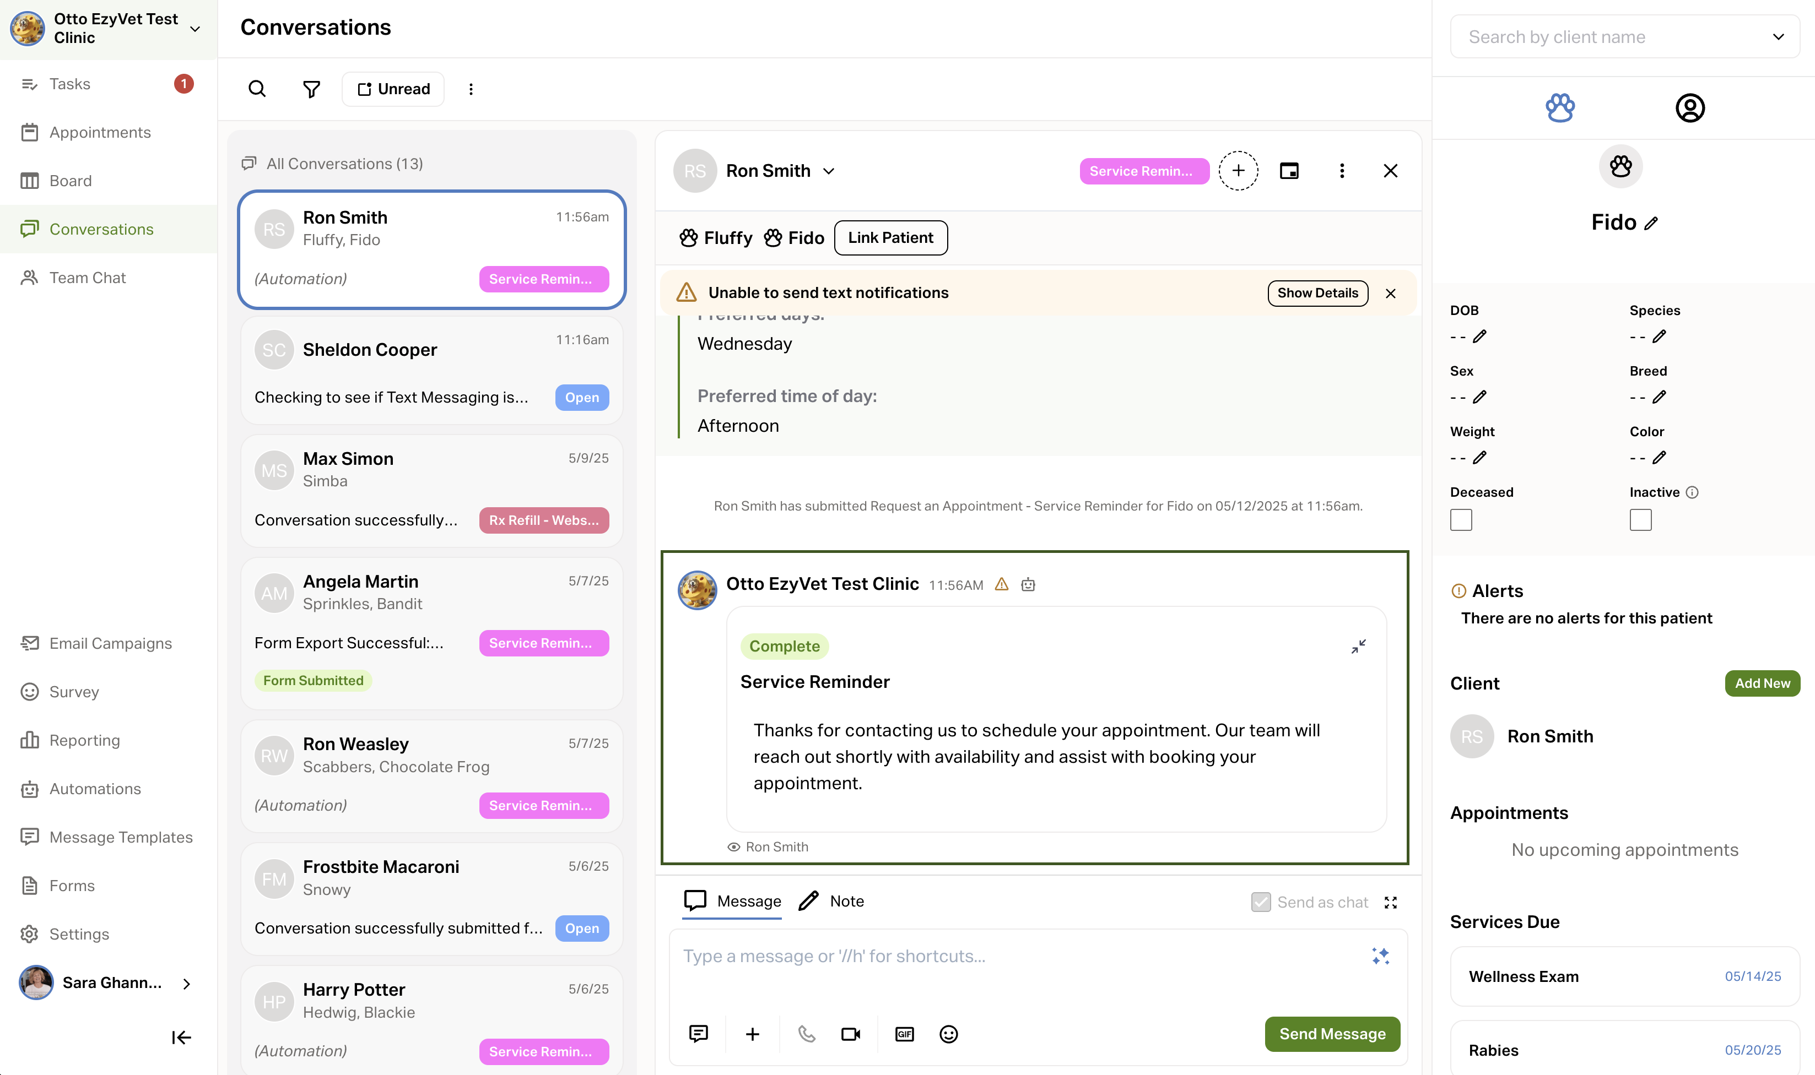Pop out conversation window icon

(x=1289, y=171)
